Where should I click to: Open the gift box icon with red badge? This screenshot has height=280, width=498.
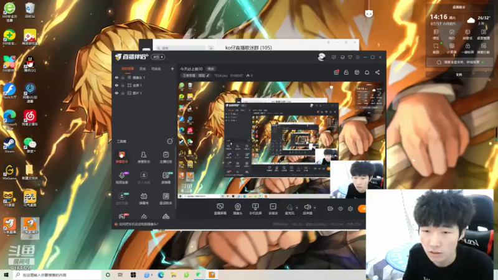point(336,72)
